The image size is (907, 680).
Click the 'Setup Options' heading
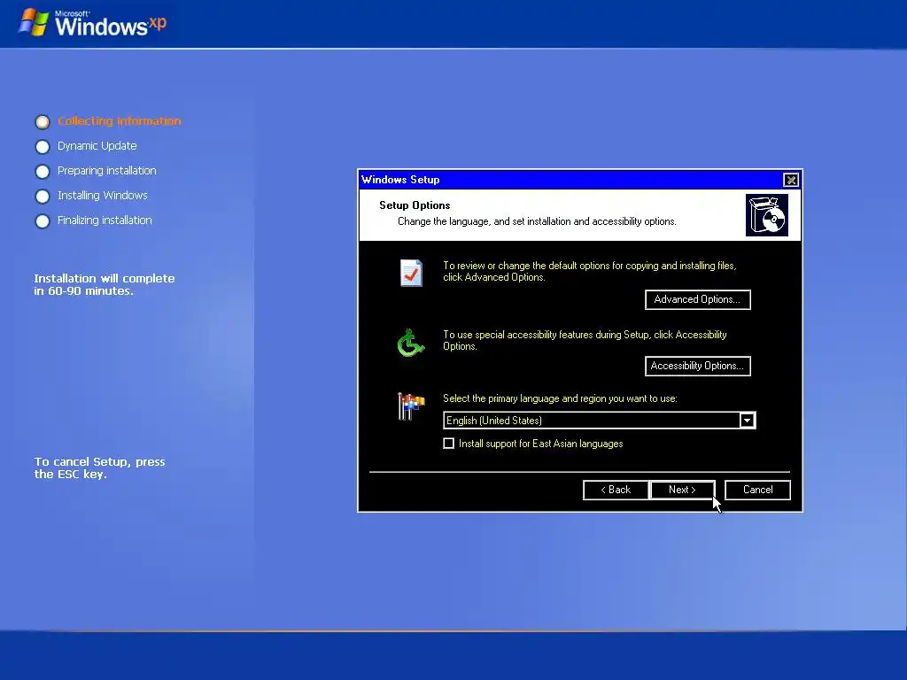[x=415, y=205]
